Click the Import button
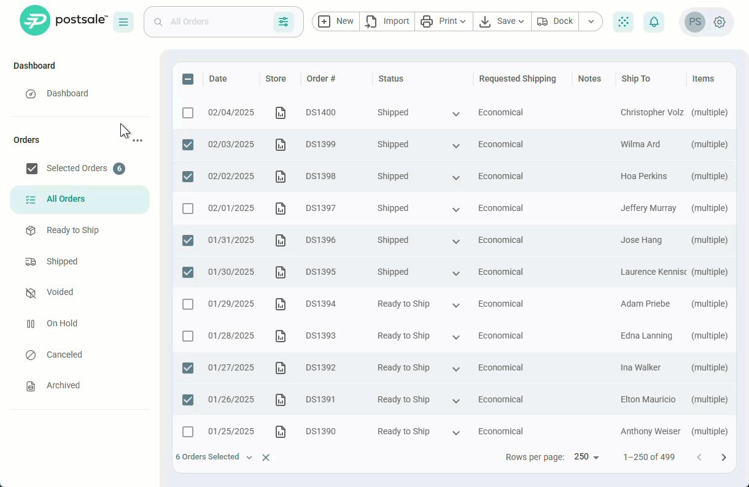Viewport: 749px width, 487px height. coord(387,21)
